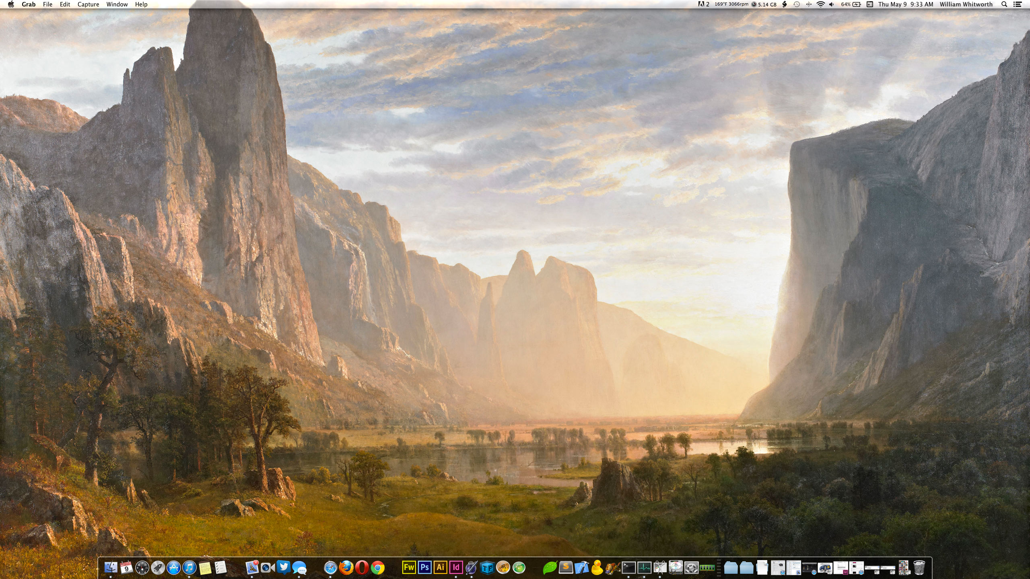Screen dimensions: 1030x579
Task: Open the Grab application menu
Action: (29, 4)
